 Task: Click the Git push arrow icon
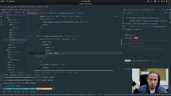tap(160, 10)
